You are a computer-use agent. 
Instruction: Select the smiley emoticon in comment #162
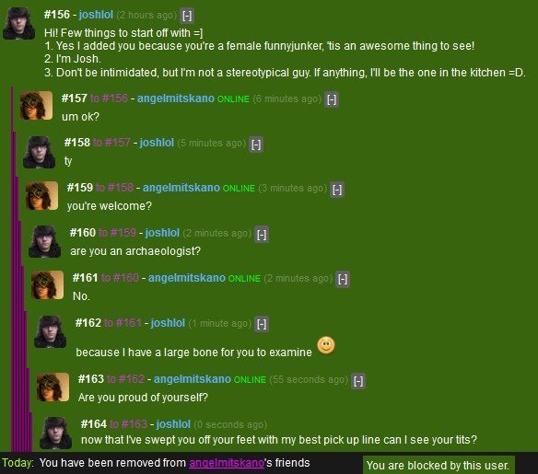[x=325, y=345]
